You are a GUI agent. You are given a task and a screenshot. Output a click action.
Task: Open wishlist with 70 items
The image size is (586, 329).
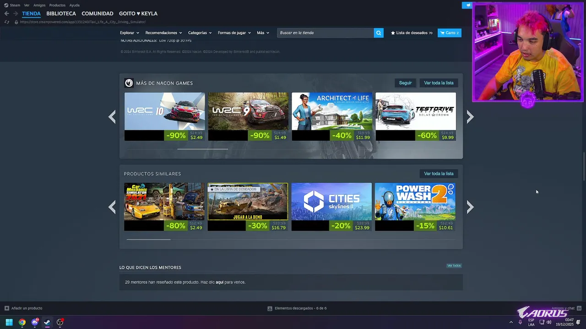coord(412,33)
